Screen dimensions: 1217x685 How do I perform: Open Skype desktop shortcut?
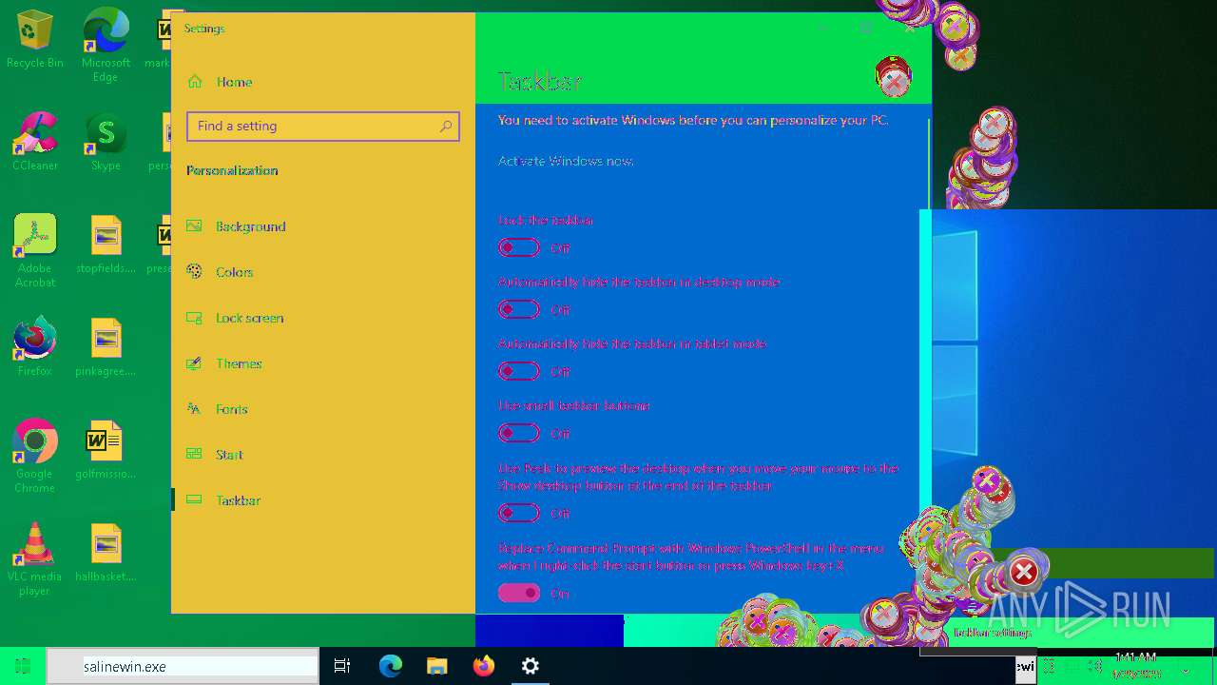106,142
